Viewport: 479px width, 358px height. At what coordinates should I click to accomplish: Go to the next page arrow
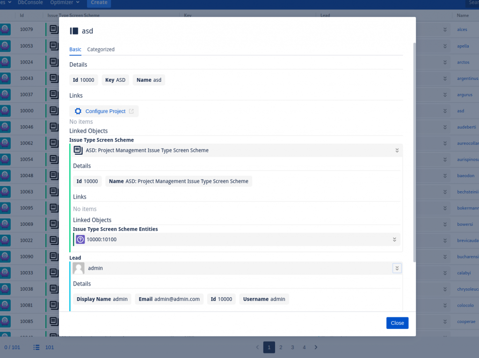[x=316, y=347]
